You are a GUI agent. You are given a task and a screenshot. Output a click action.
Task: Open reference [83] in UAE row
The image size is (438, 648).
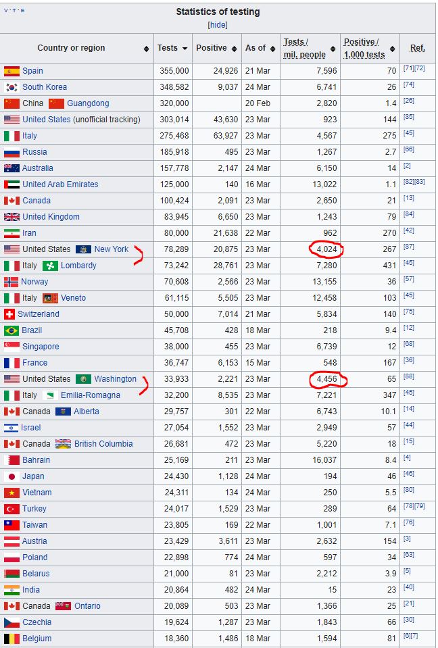[419, 182]
